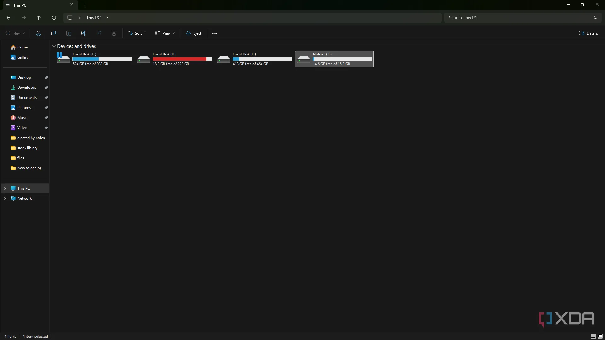
Task: Refresh the This PC view
Action: pyautogui.click(x=54, y=18)
